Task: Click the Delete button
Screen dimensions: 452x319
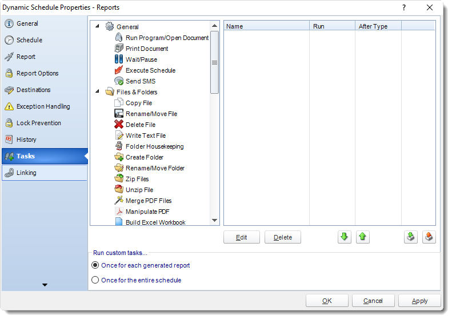Action: 283,237
